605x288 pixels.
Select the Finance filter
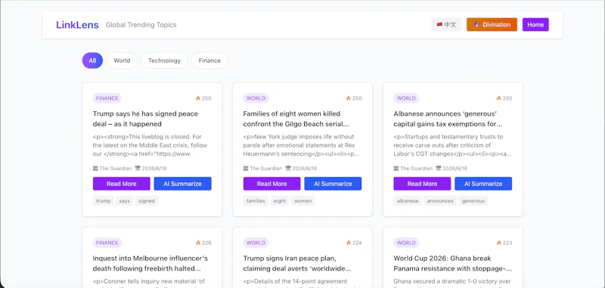tap(209, 60)
